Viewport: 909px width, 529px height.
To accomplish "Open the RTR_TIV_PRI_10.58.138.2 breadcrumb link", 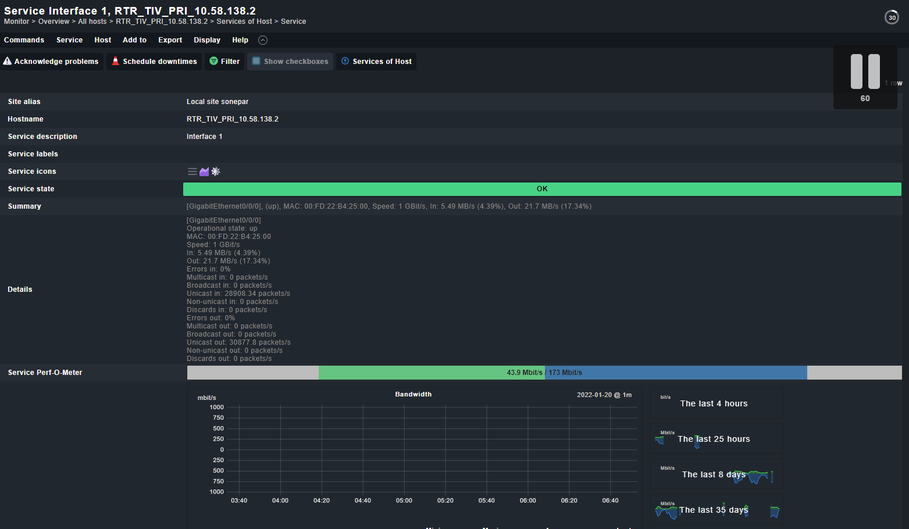I will [162, 21].
